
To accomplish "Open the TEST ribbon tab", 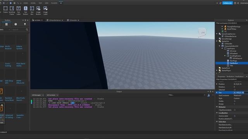I will pos(40,3).
